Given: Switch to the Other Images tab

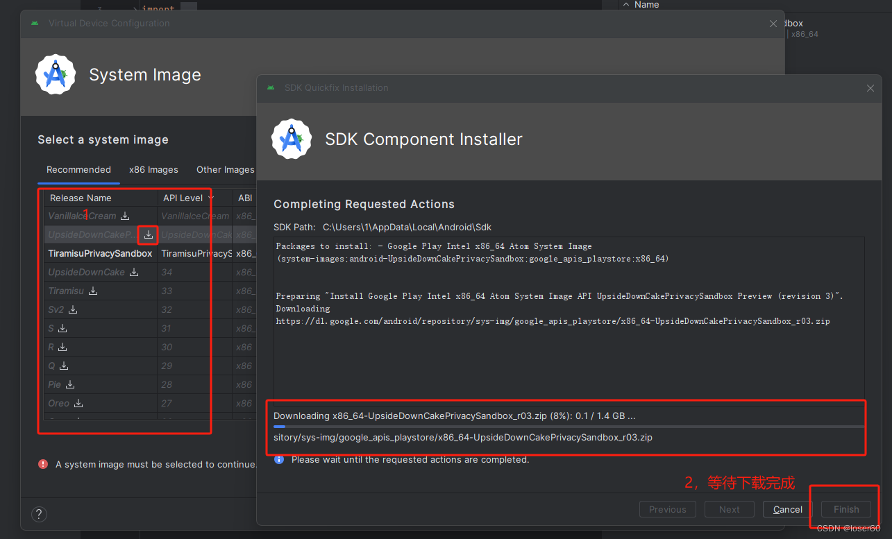Looking at the screenshot, I should point(225,170).
